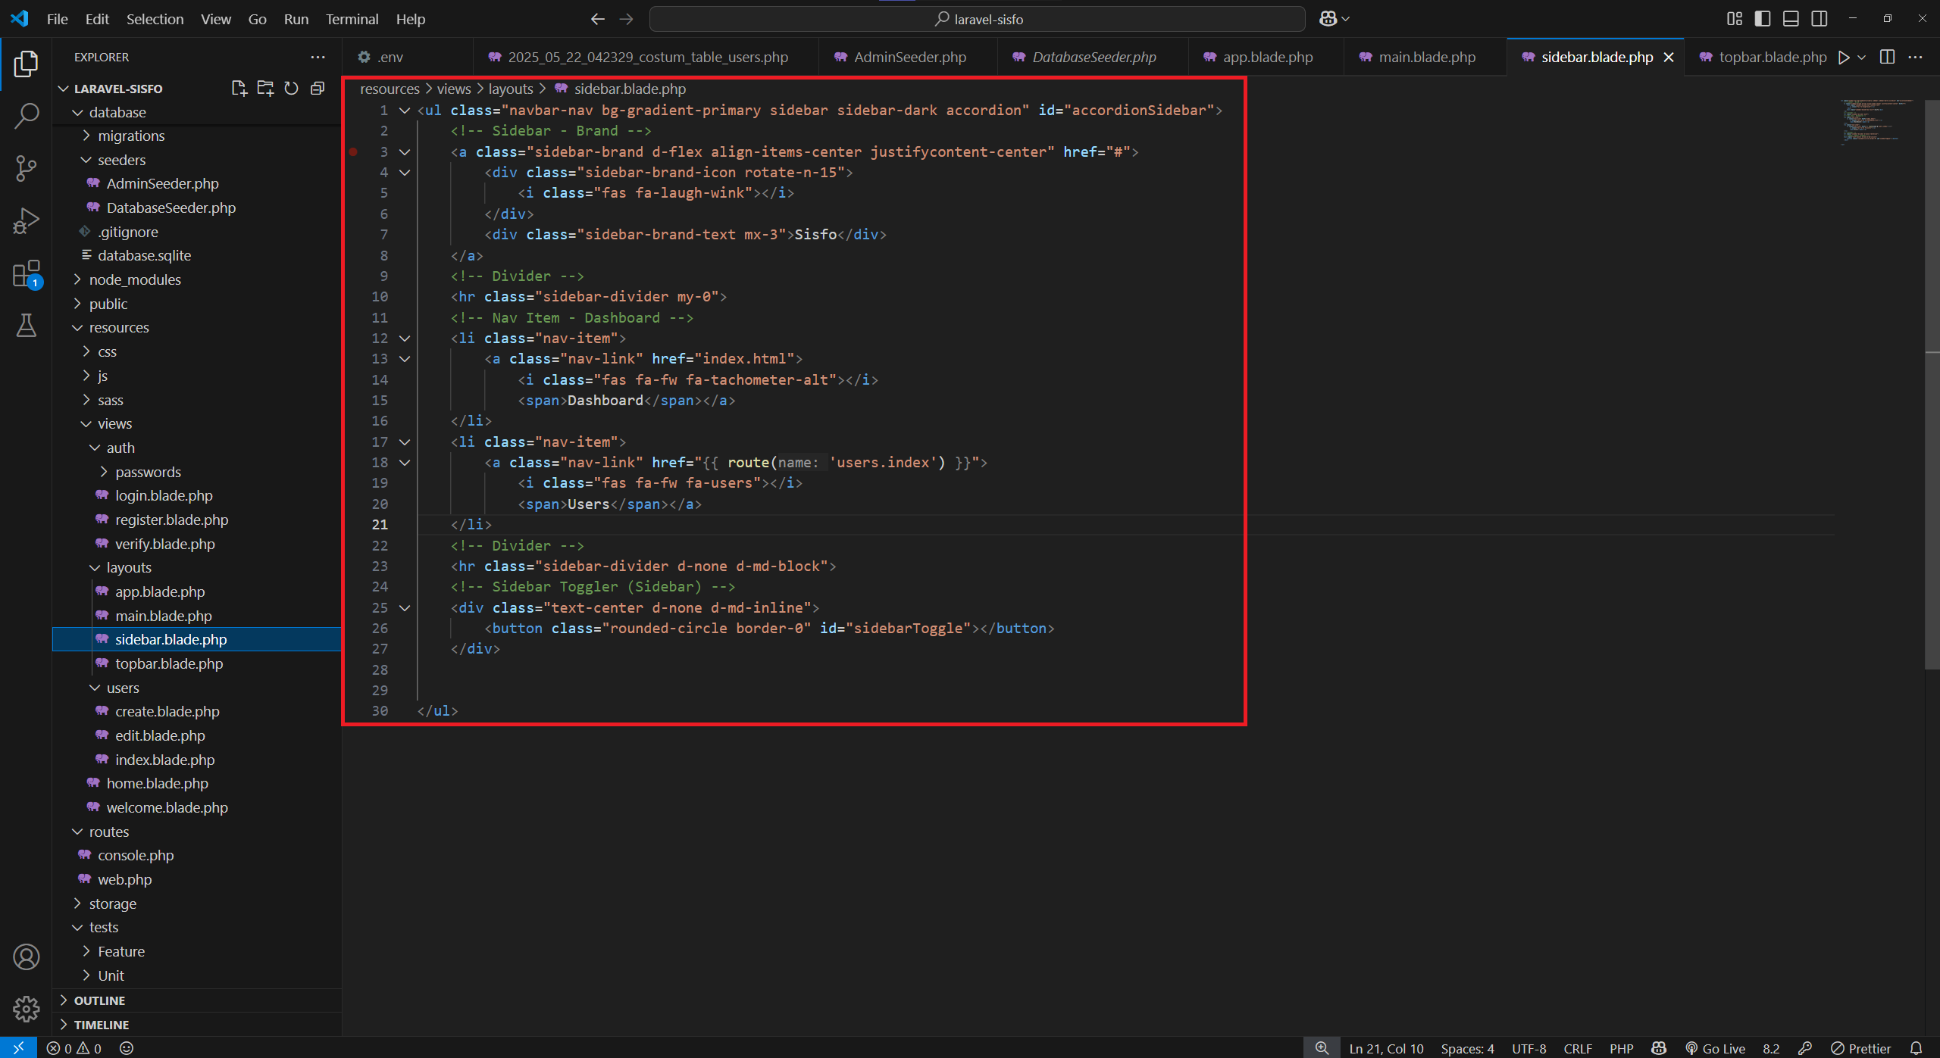The height and width of the screenshot is (1058, 1940).
Task: Open the Extensions view
Action: coord(27,274)
